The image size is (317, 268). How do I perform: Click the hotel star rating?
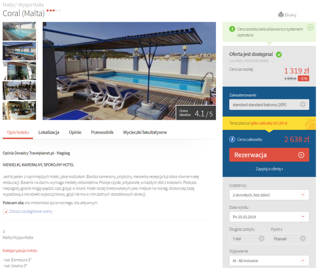pyautogui.click(x=53, y=10)
